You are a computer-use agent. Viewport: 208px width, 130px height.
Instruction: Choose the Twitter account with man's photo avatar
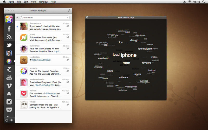pos(9,53)
